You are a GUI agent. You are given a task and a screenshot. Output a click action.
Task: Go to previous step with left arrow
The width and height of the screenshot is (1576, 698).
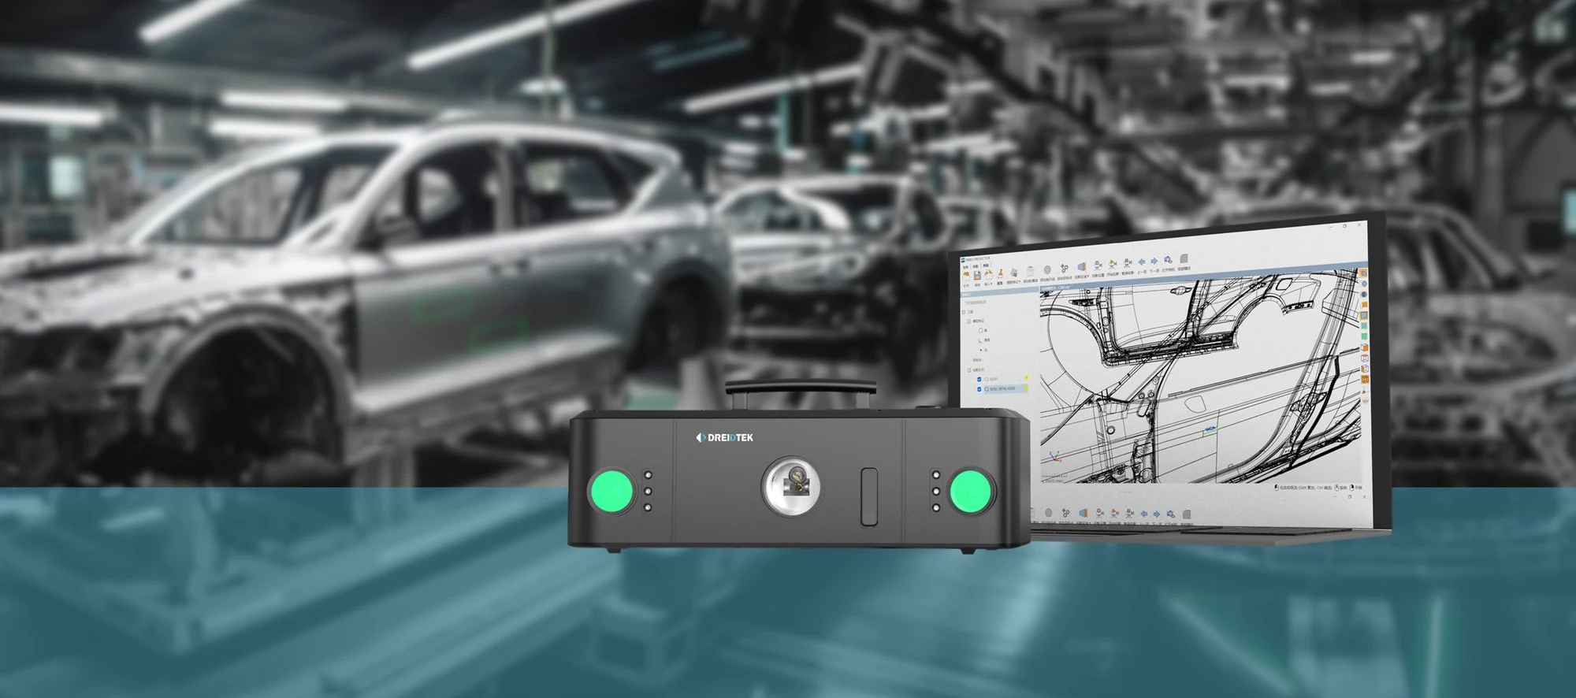[x=1141, y=262]
